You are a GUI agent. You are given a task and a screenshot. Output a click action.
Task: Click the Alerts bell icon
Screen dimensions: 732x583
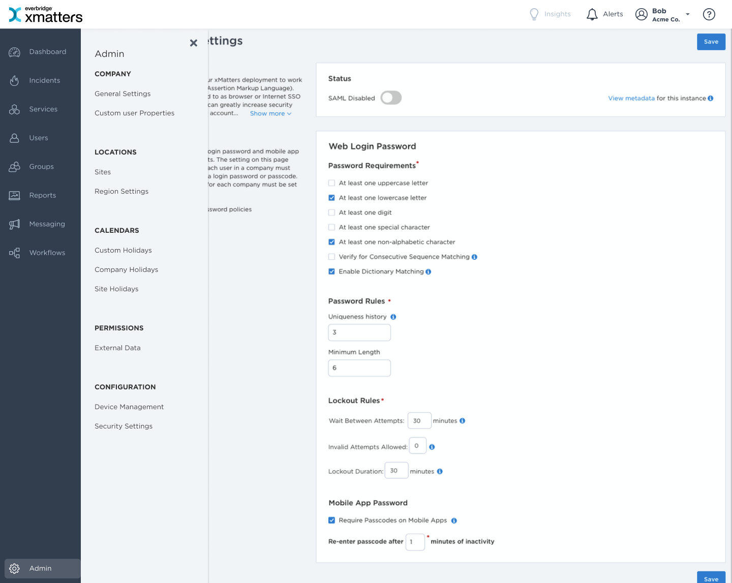(x=592, y=14)
